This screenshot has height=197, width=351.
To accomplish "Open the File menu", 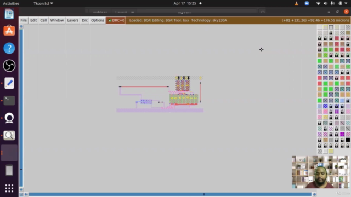I will (24, 20).
